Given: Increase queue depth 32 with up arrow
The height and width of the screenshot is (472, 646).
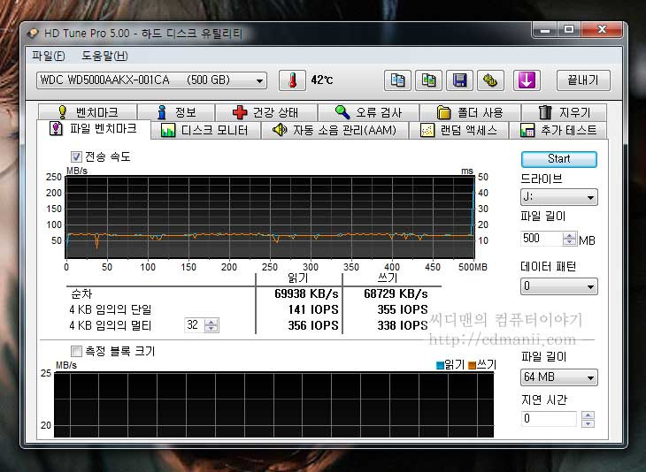Looking at the screenshot, I should [211, 322].
